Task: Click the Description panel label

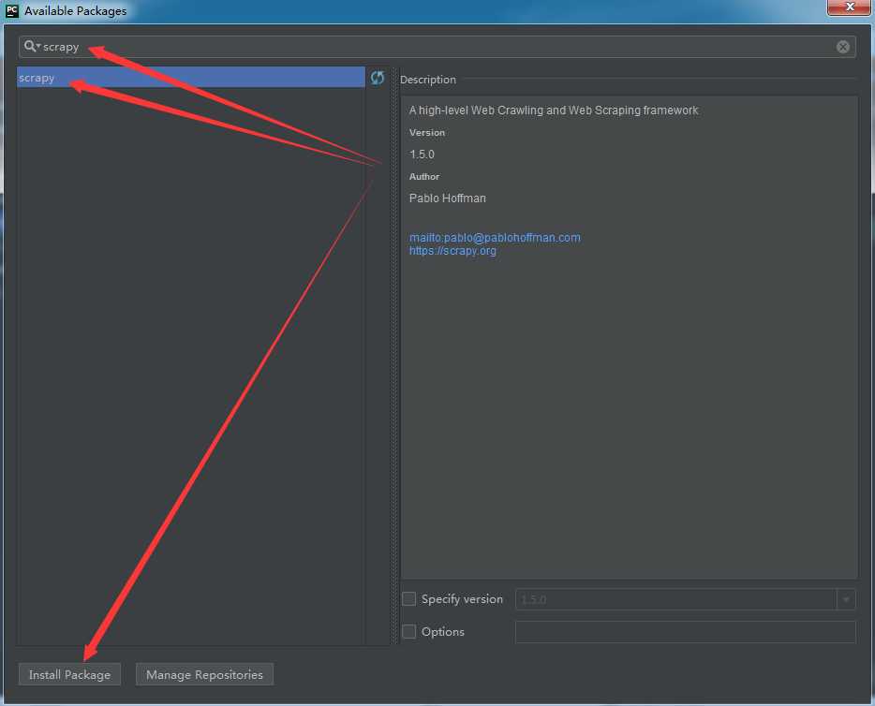Action: pyautogui.click(x=428, y=80)
